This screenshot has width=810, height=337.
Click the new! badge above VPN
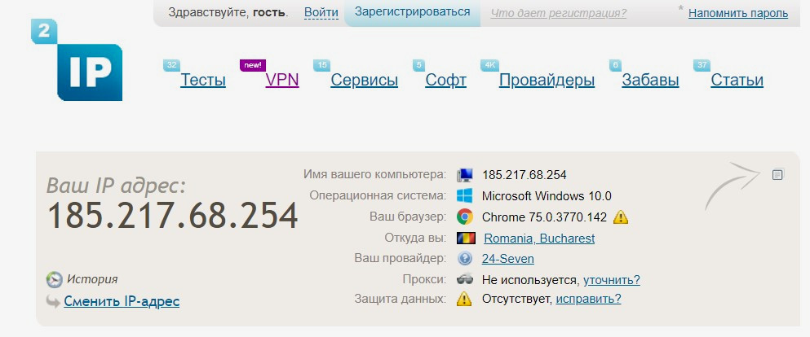pyautogui.click(x=253, y=65)
